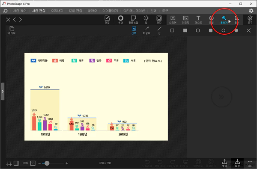Switch to 이어붙이기 (Combine) tab
Viewport: 257px width, 169px height.
click(110, 11)
